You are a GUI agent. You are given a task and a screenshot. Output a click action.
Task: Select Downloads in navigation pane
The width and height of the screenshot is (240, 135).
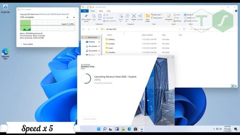click(93, 46)
